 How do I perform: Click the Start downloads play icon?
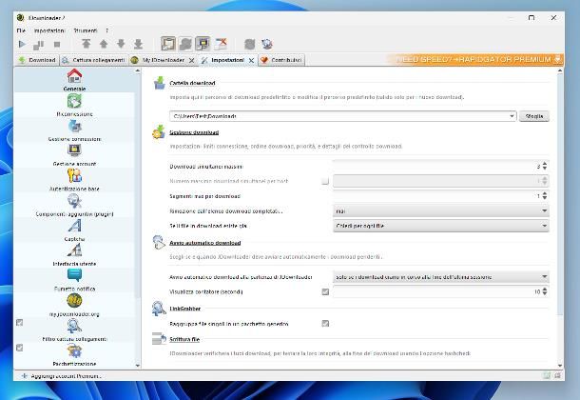coord(22,44)
